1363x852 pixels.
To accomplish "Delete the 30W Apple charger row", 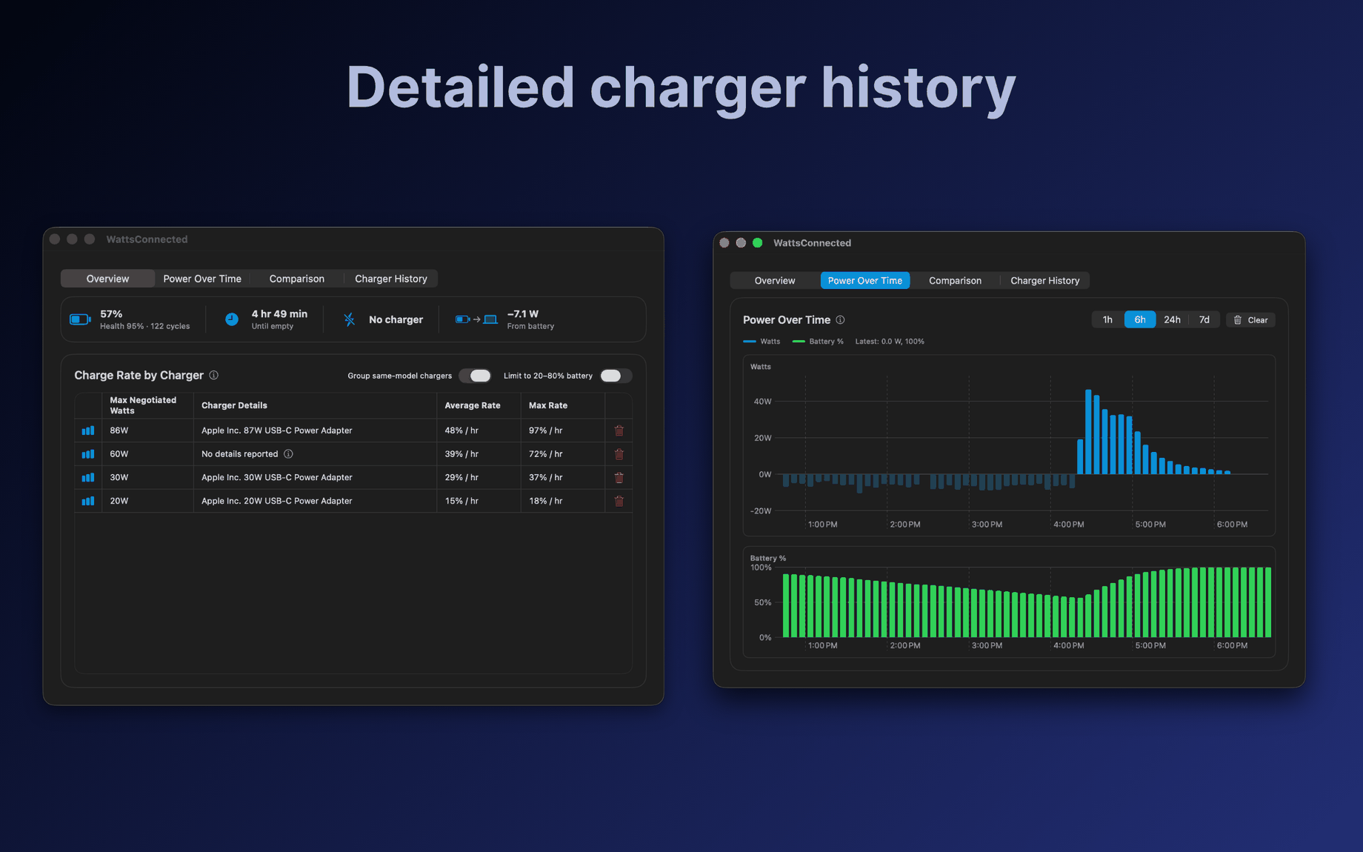I will pyautogui.click(x=619, y=478).
